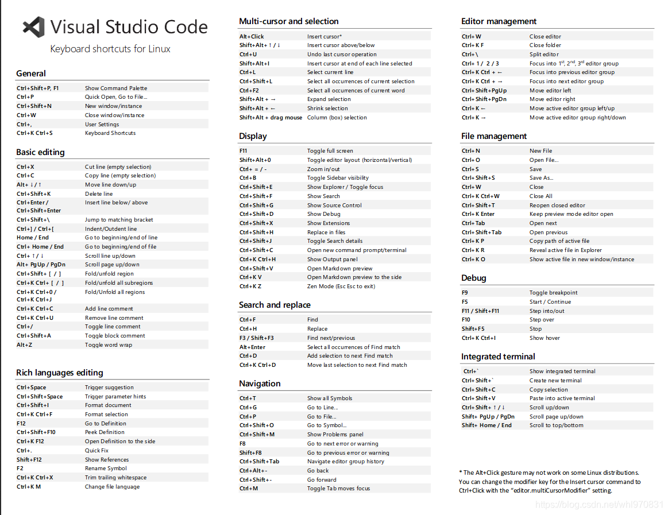668x515 pixels.
Task: Click the 'Navigation' section heading
Action: [260, 384]
